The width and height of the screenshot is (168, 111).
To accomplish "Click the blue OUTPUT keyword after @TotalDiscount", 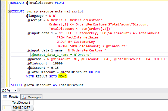I will coord(95,72).
